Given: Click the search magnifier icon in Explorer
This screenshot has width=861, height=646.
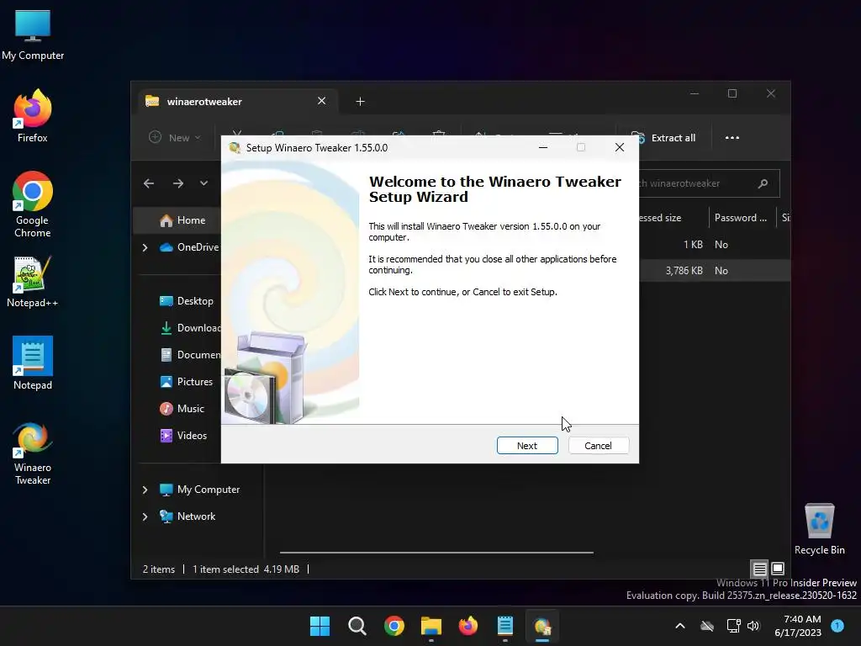Looking at the screenshot, I should pyautogui.click(x=763, y=183).
